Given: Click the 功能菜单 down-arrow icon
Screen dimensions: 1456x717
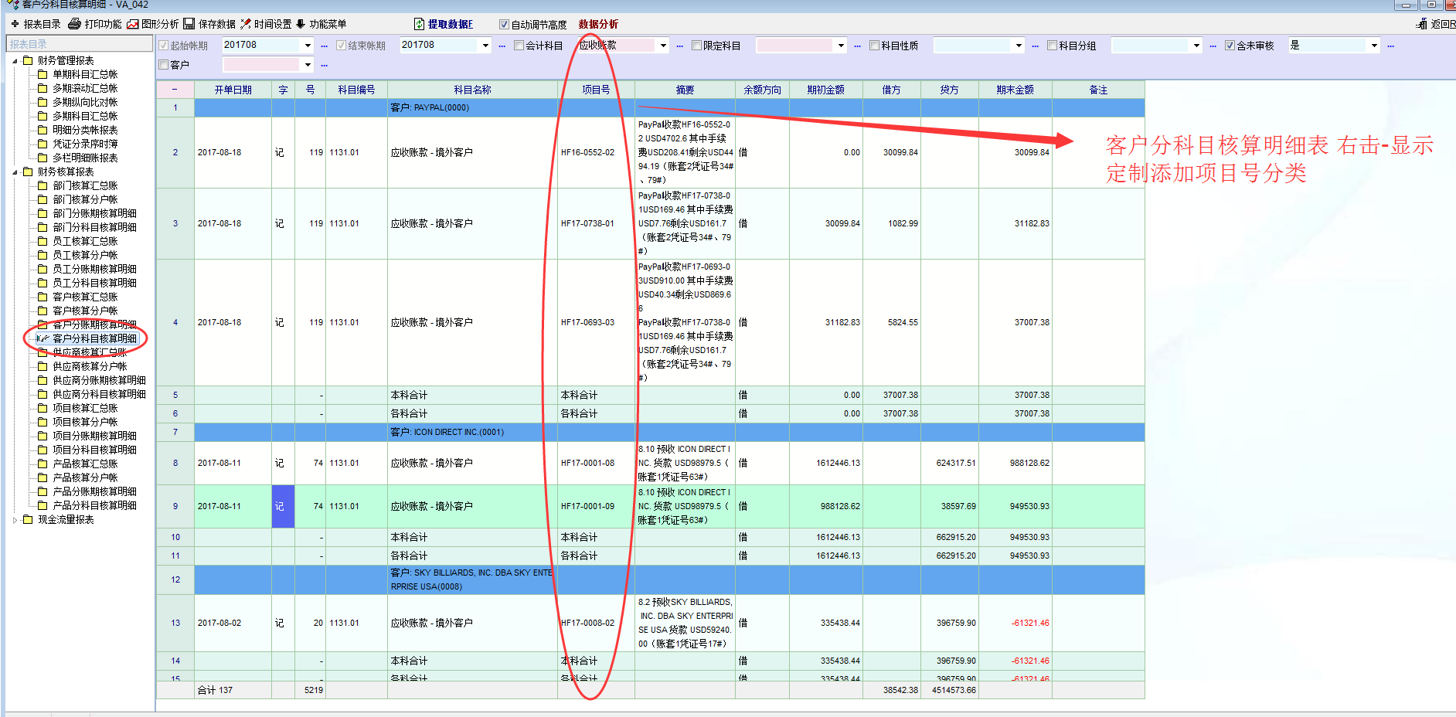Looking at the screenshot, I should click(301, 24).
